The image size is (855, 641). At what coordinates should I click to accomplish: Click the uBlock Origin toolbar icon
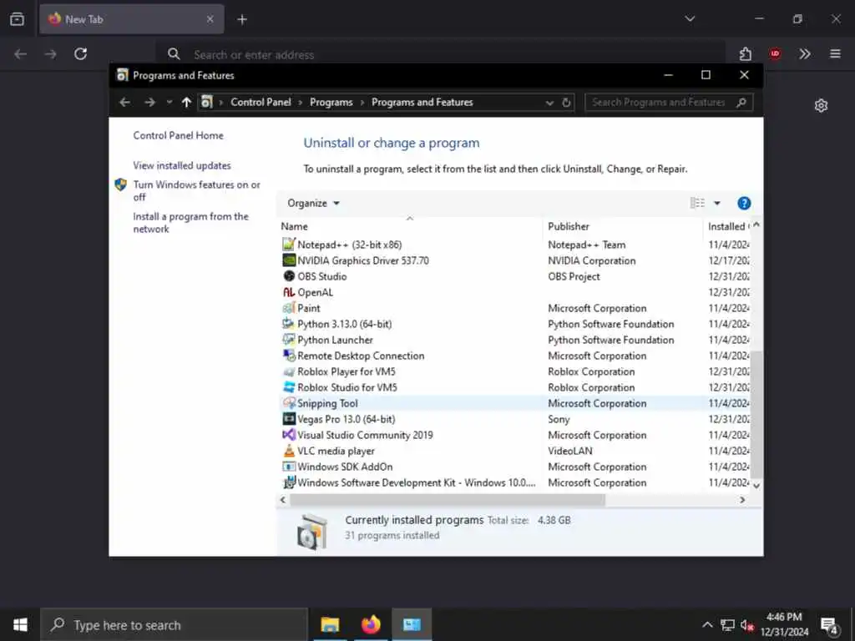pyautogui.click(x=775, y=53)
